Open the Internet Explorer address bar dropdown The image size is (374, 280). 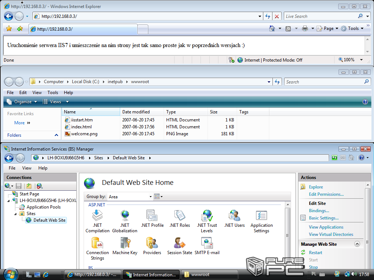click(260, 16)
